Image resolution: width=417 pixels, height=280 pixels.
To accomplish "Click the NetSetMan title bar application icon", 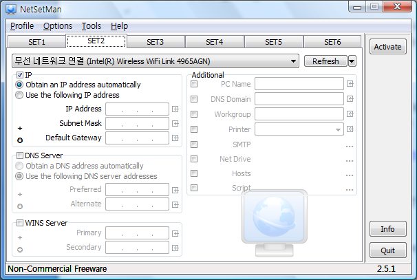I will tap(11, 10).
